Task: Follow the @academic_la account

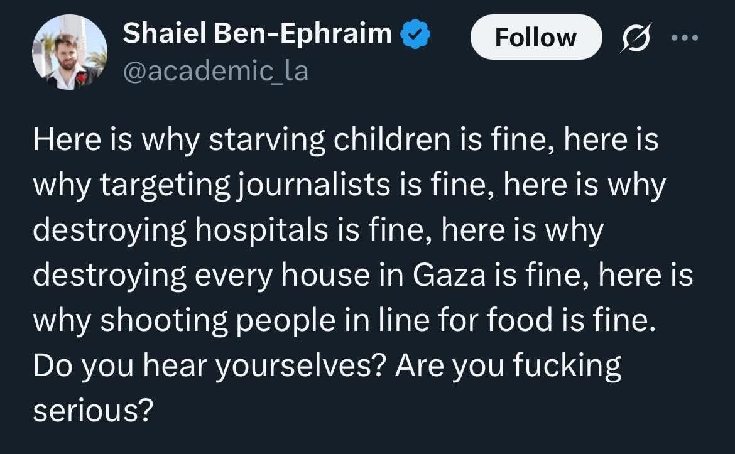Action: click(536, 37)
